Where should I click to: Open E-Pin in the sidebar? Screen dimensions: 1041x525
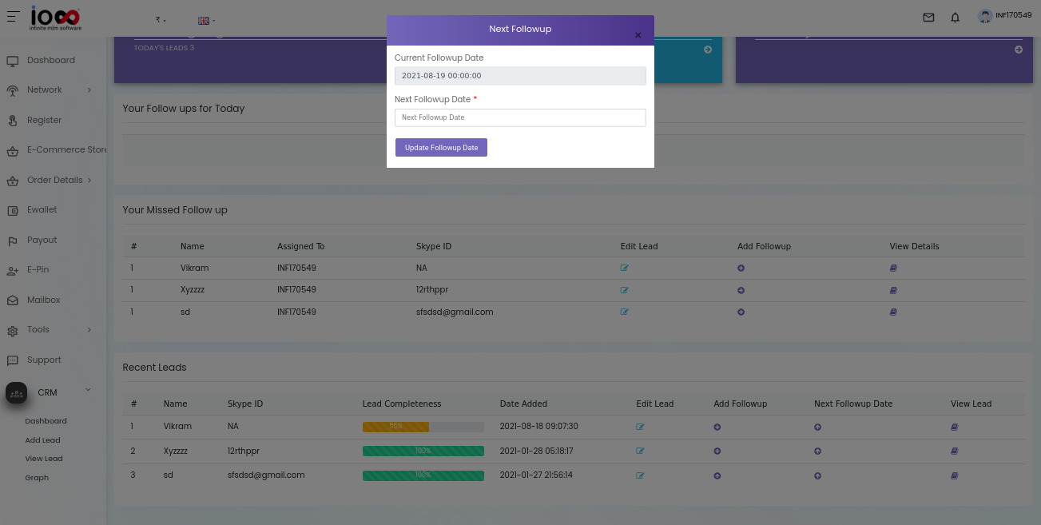click(38, 270)
